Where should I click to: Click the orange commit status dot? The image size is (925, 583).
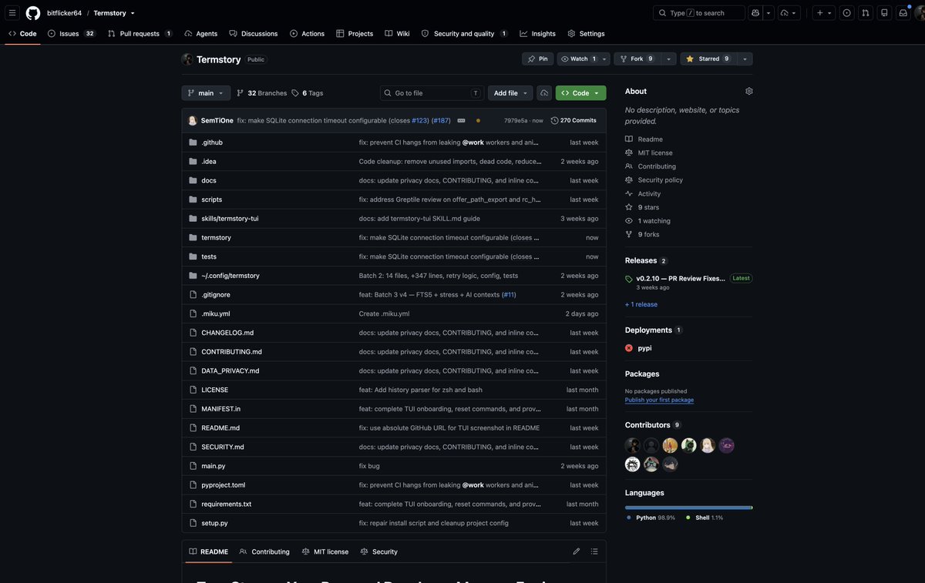(x=478, y=121)
